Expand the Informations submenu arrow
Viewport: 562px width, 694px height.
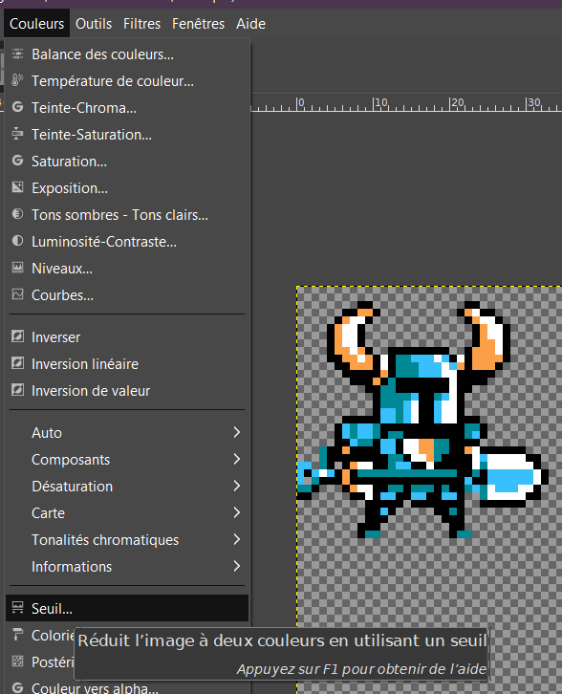(x=237, y=566)
